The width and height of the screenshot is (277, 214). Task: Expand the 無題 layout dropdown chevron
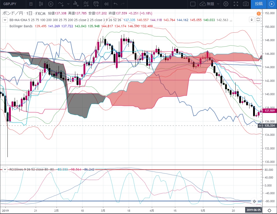click(x=218, y=4)
